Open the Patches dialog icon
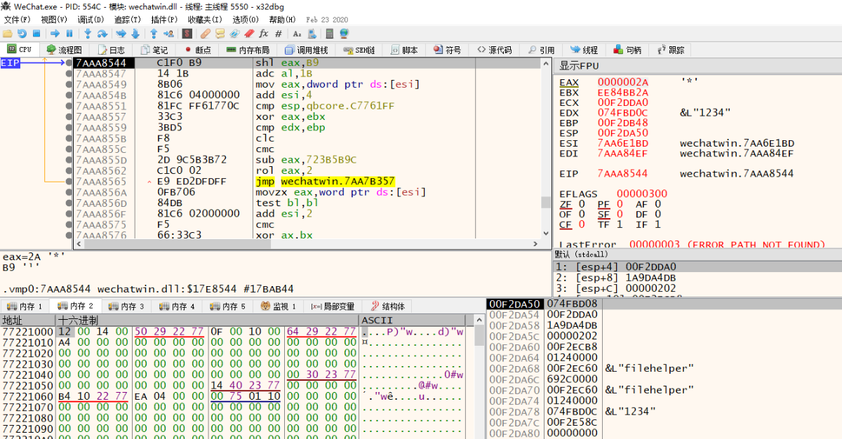The width and height of the screenshot is (842, 439). [205, 34]
